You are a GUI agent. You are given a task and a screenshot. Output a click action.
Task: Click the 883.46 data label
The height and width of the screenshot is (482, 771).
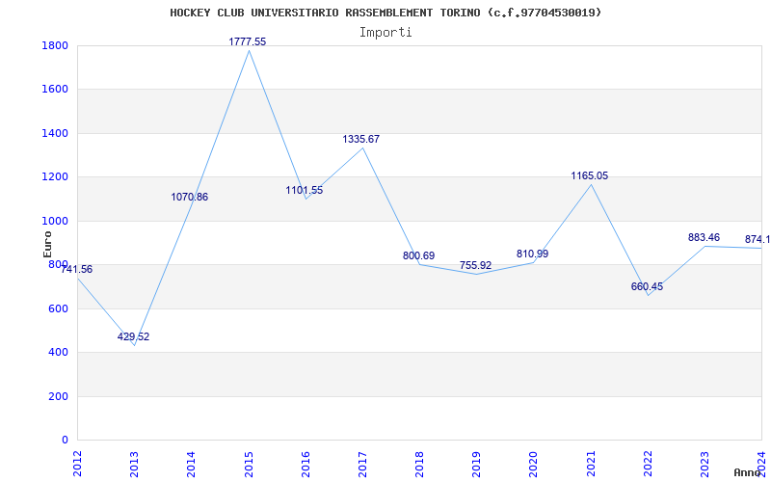click(704, 237)
